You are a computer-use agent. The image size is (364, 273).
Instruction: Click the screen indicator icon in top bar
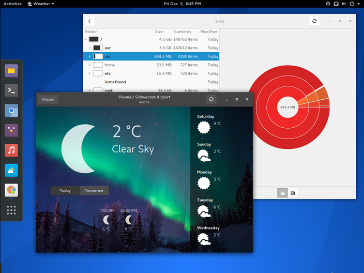point(336,4)
